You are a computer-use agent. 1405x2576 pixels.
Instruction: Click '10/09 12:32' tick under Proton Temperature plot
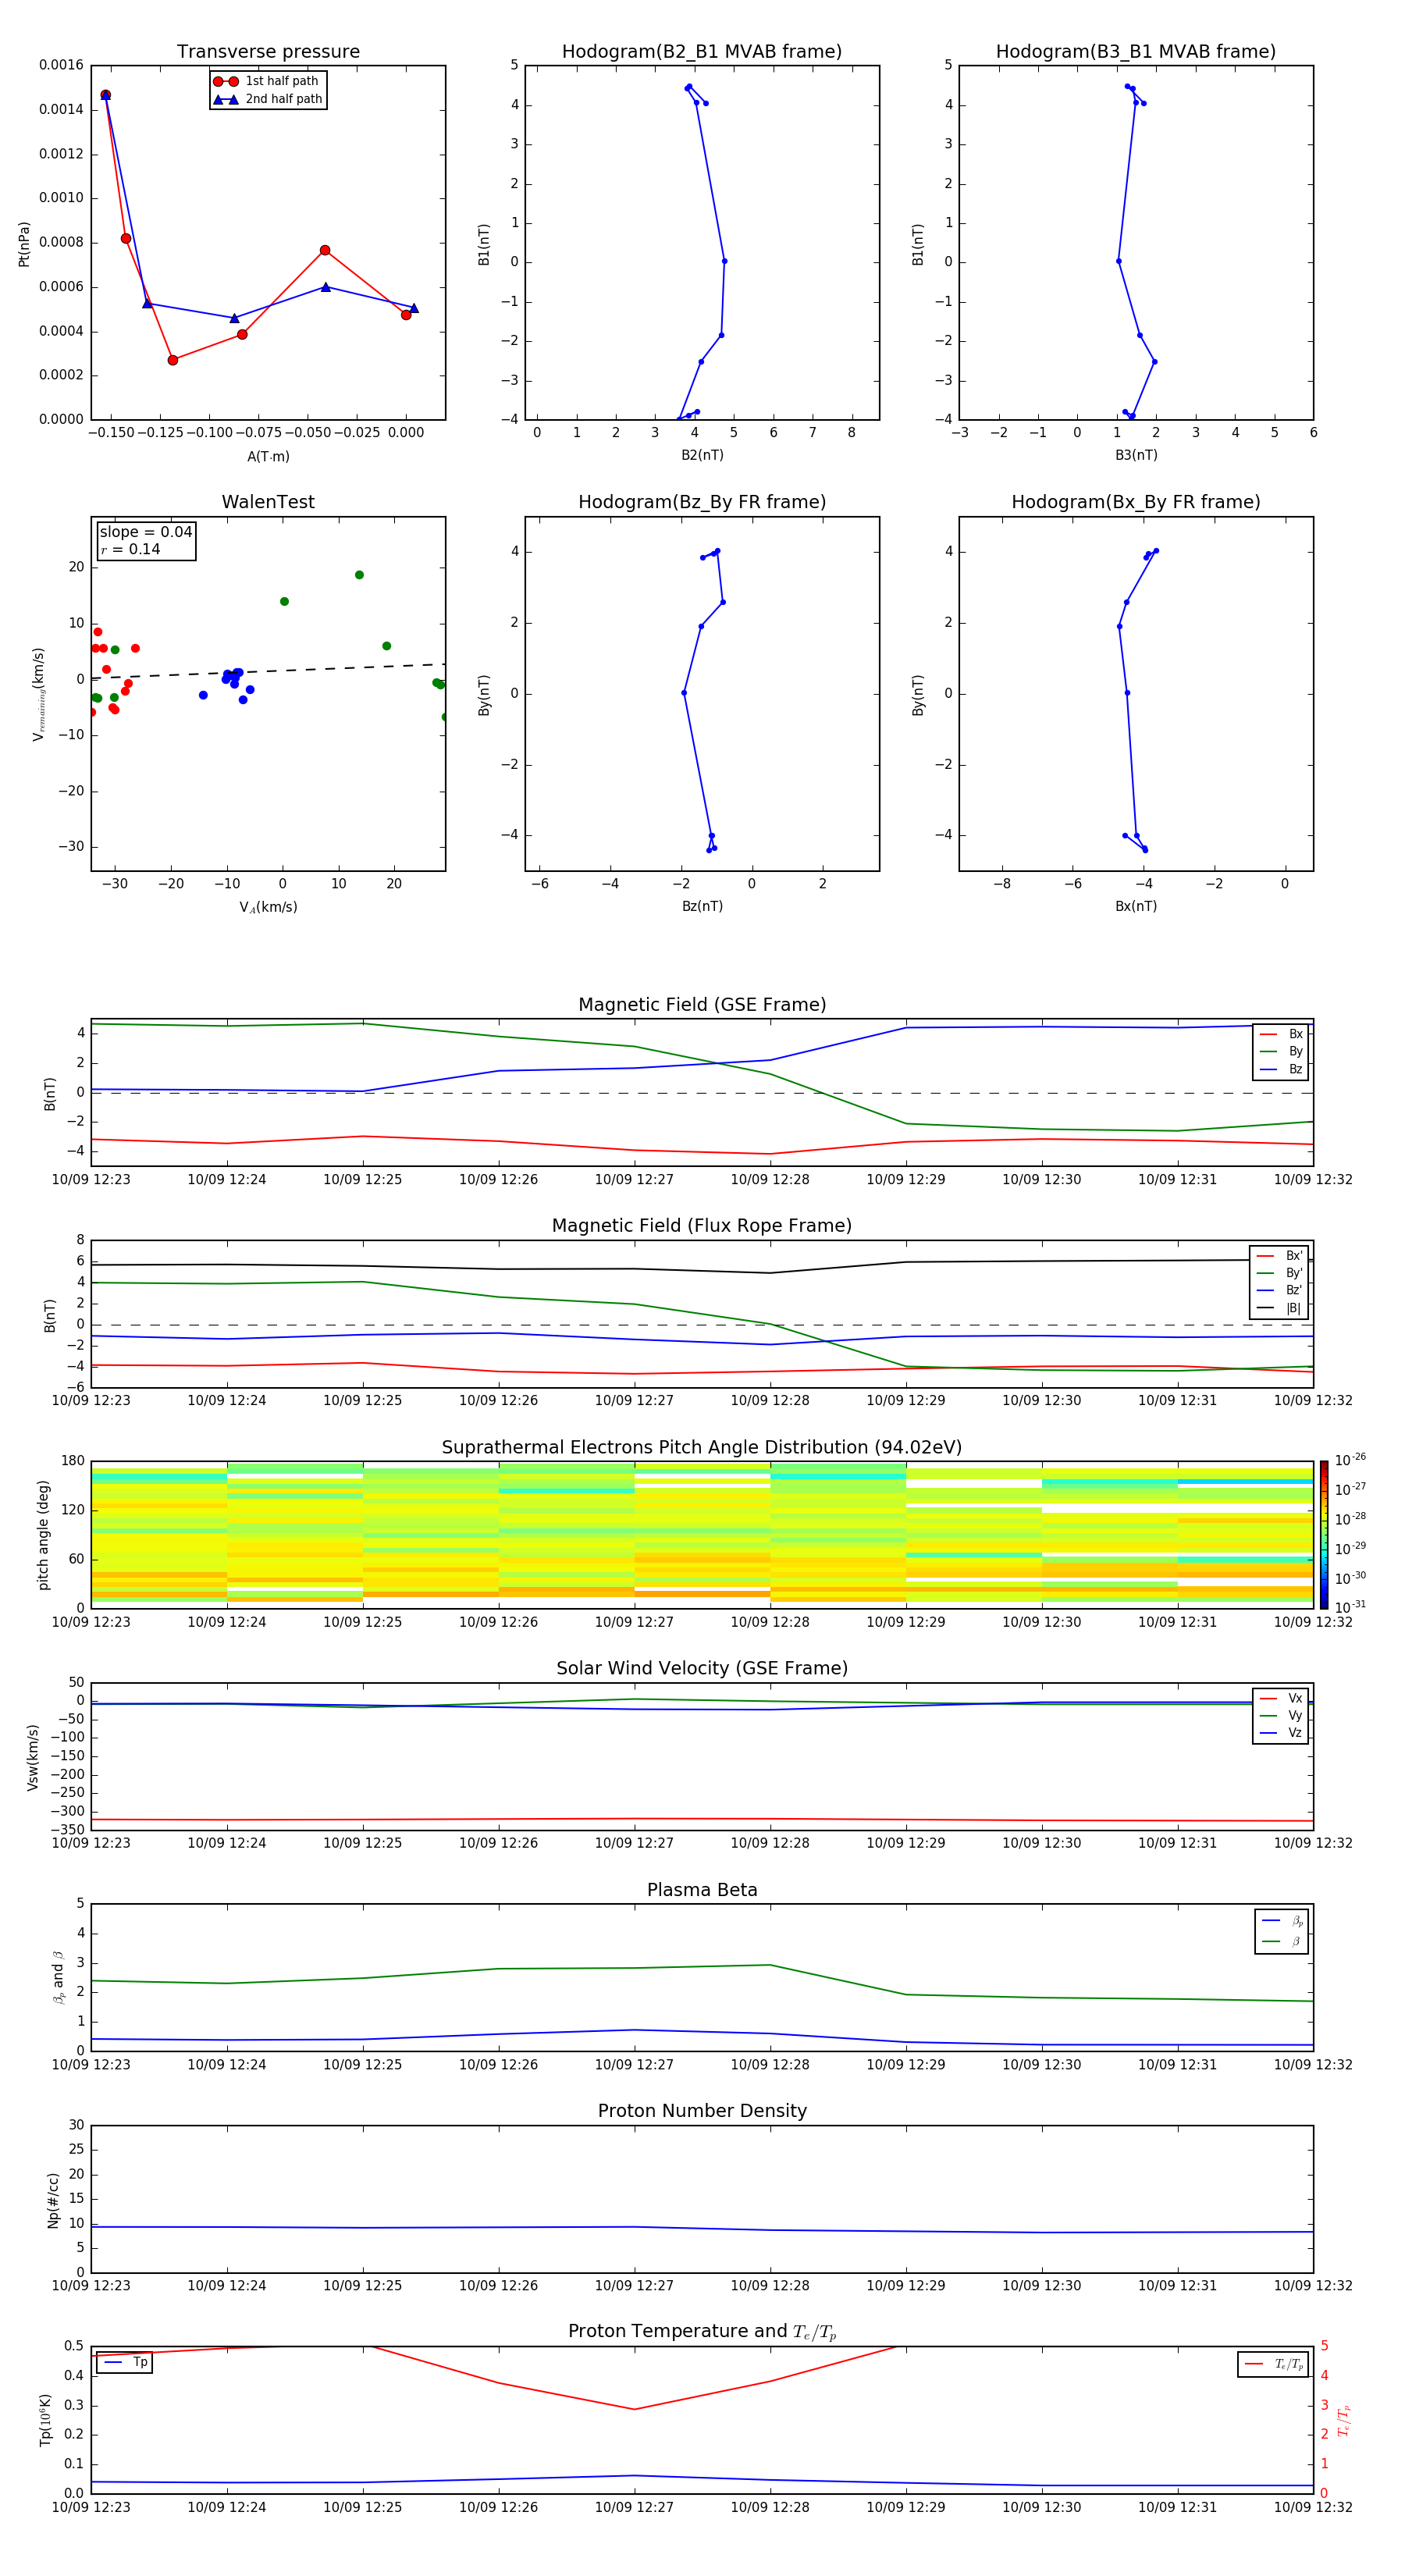(x=1313, y=2508)
